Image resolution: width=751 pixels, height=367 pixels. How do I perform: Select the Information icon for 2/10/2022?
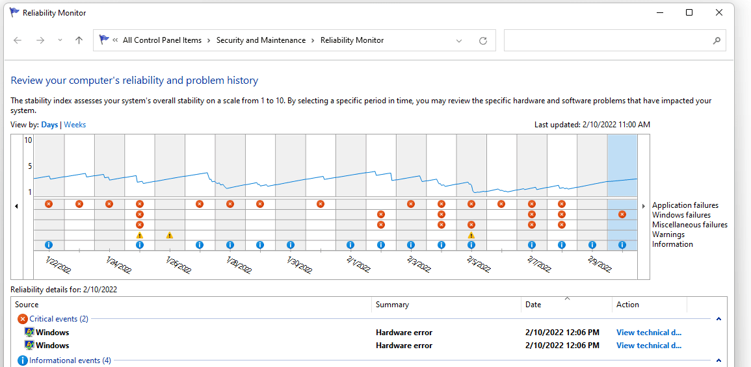(x=622, y=244)
